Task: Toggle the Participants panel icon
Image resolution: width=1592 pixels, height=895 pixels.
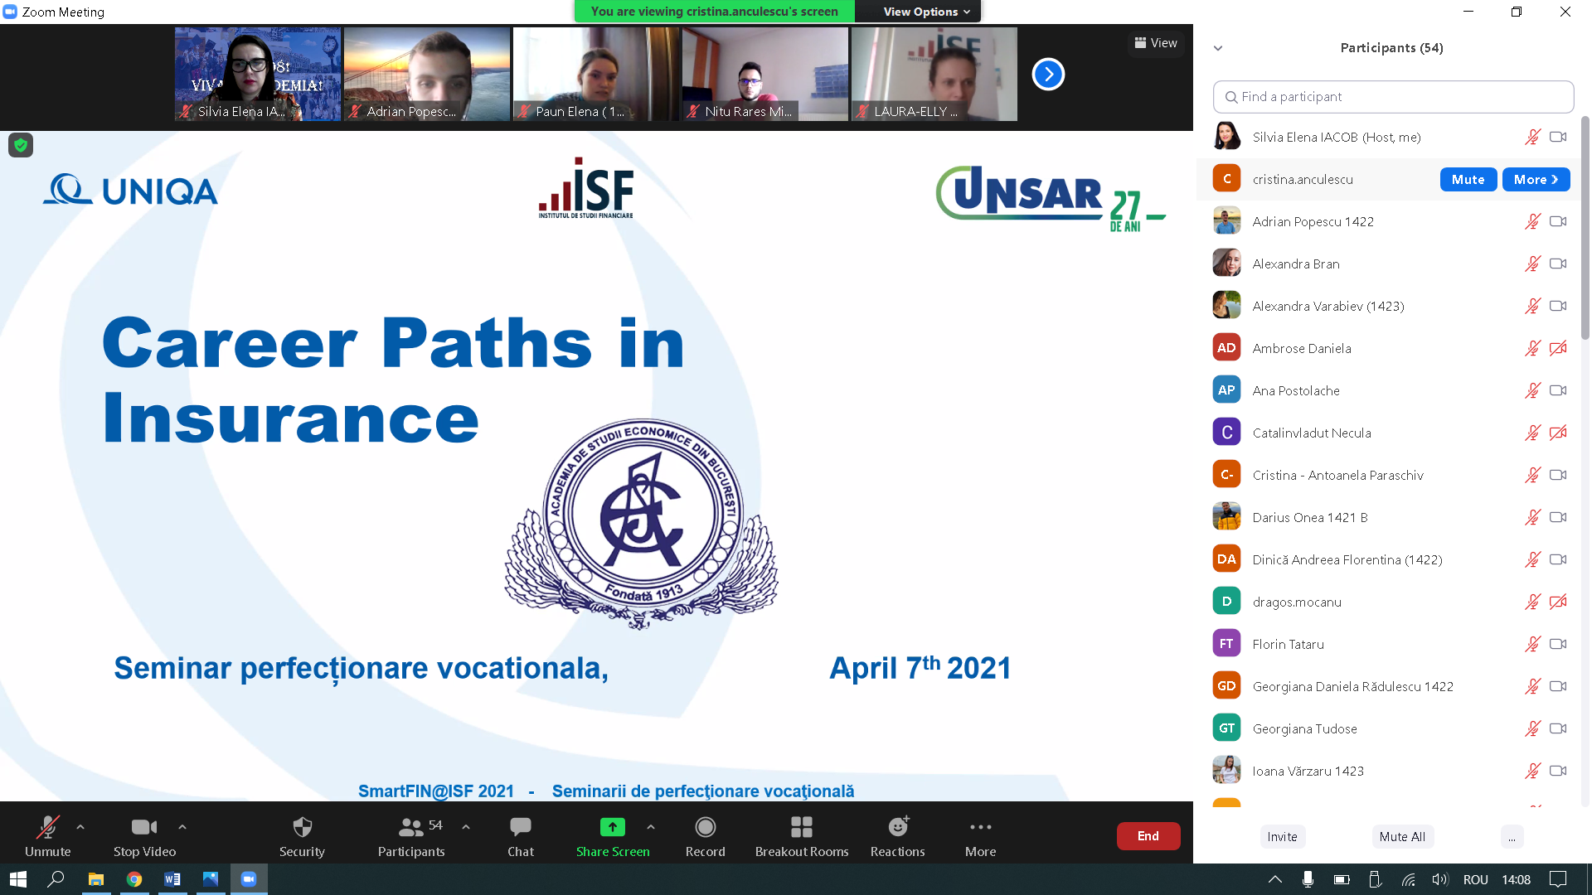Action: pos(411,826)
